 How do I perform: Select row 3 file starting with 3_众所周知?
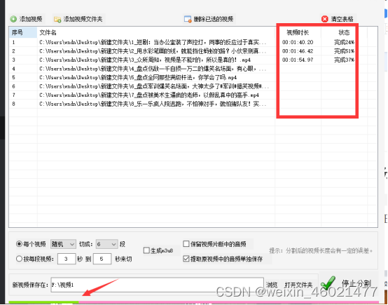tap(145, 60)
